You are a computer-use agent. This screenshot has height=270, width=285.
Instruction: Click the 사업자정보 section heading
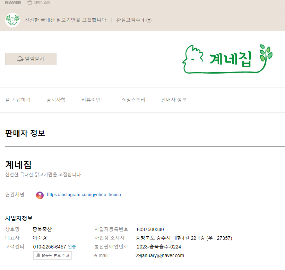pyautogui.click(x=19, y=218)
